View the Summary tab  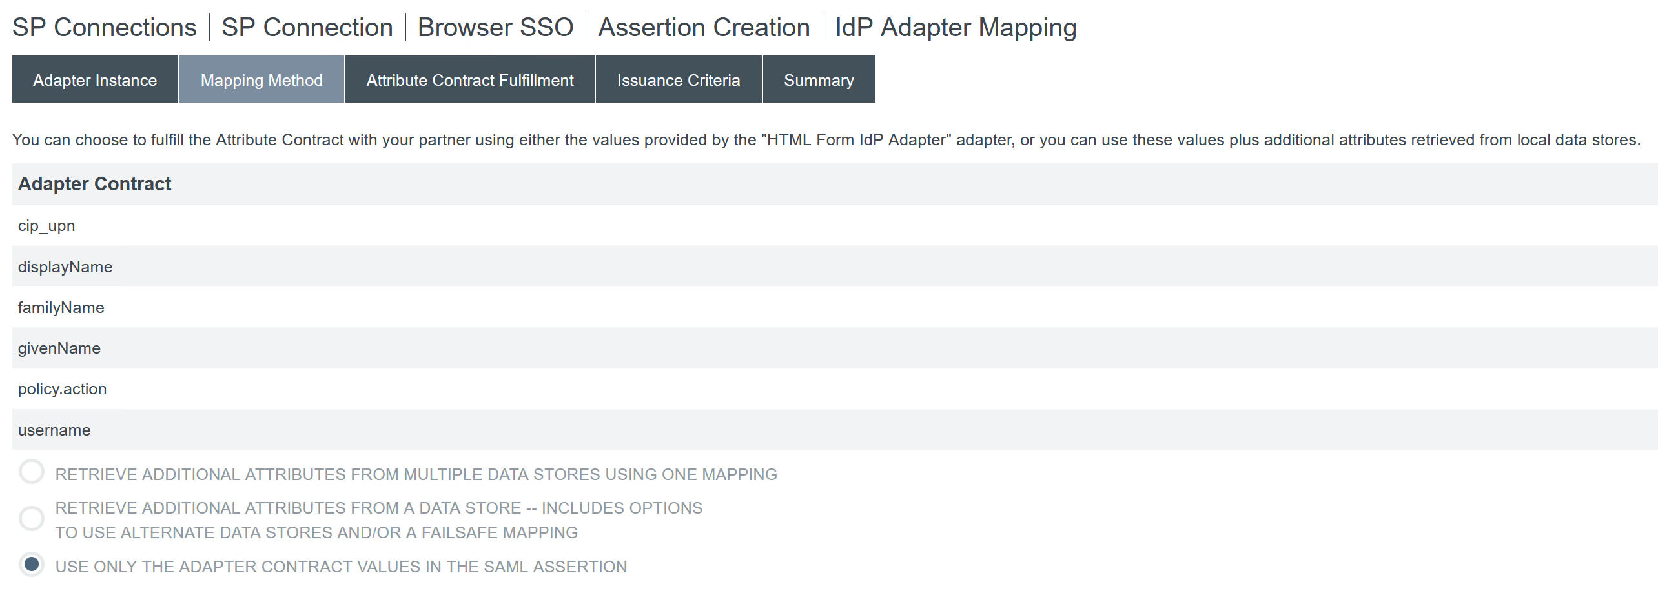819,79
